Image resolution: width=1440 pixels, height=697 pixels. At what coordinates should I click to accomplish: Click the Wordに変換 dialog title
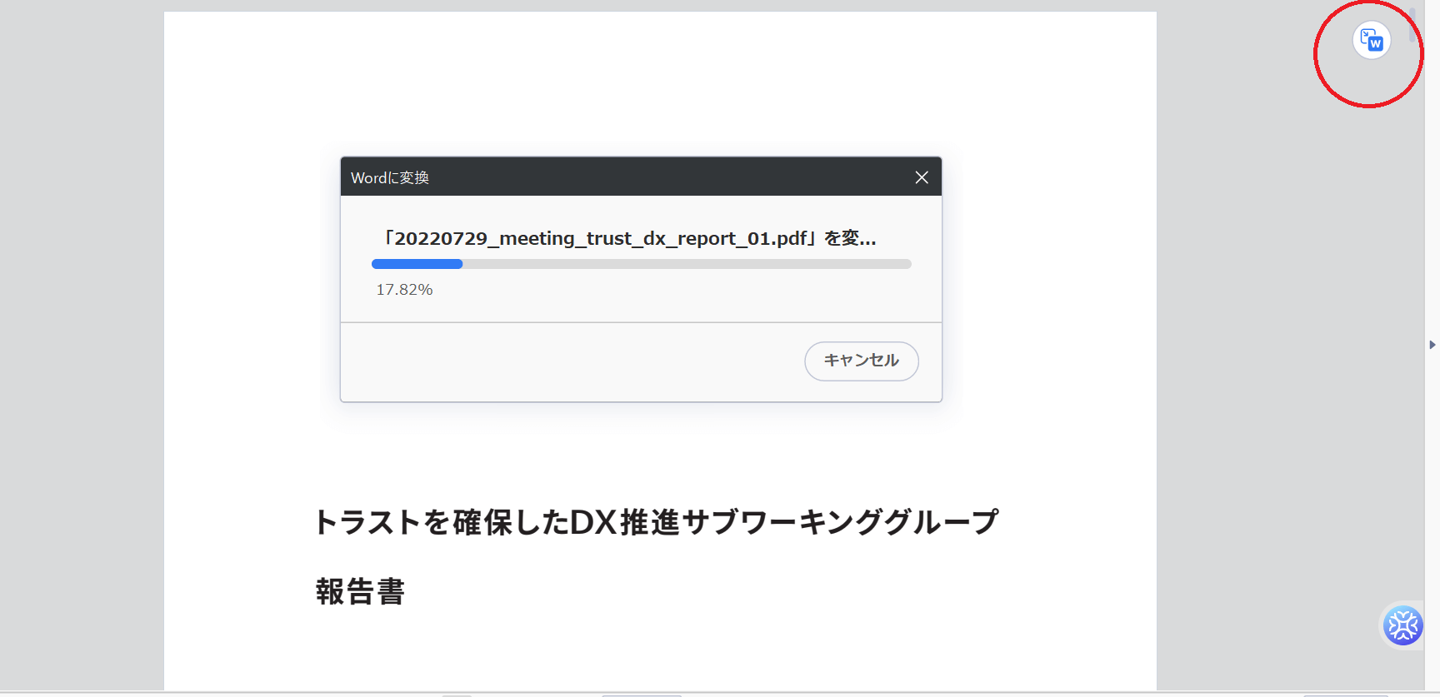(x=390, y=177)
